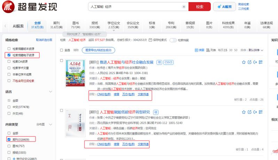Click the cite/edit icon on second result
The image size is (278, 160).
click(x=249, y=112)
